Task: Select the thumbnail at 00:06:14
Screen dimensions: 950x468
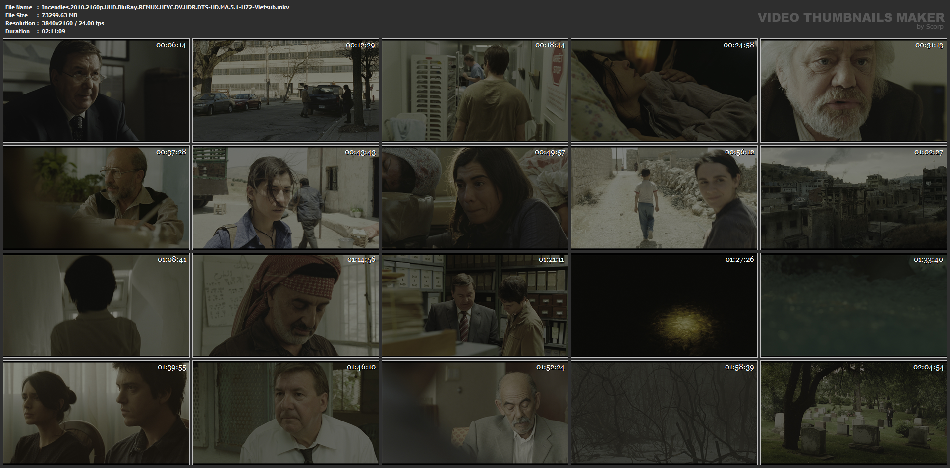Action: [96, 91]
